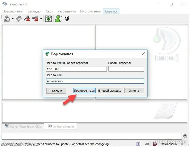
Task: Toggle the mute speakers icon
Action: click(x=35, y=19)
